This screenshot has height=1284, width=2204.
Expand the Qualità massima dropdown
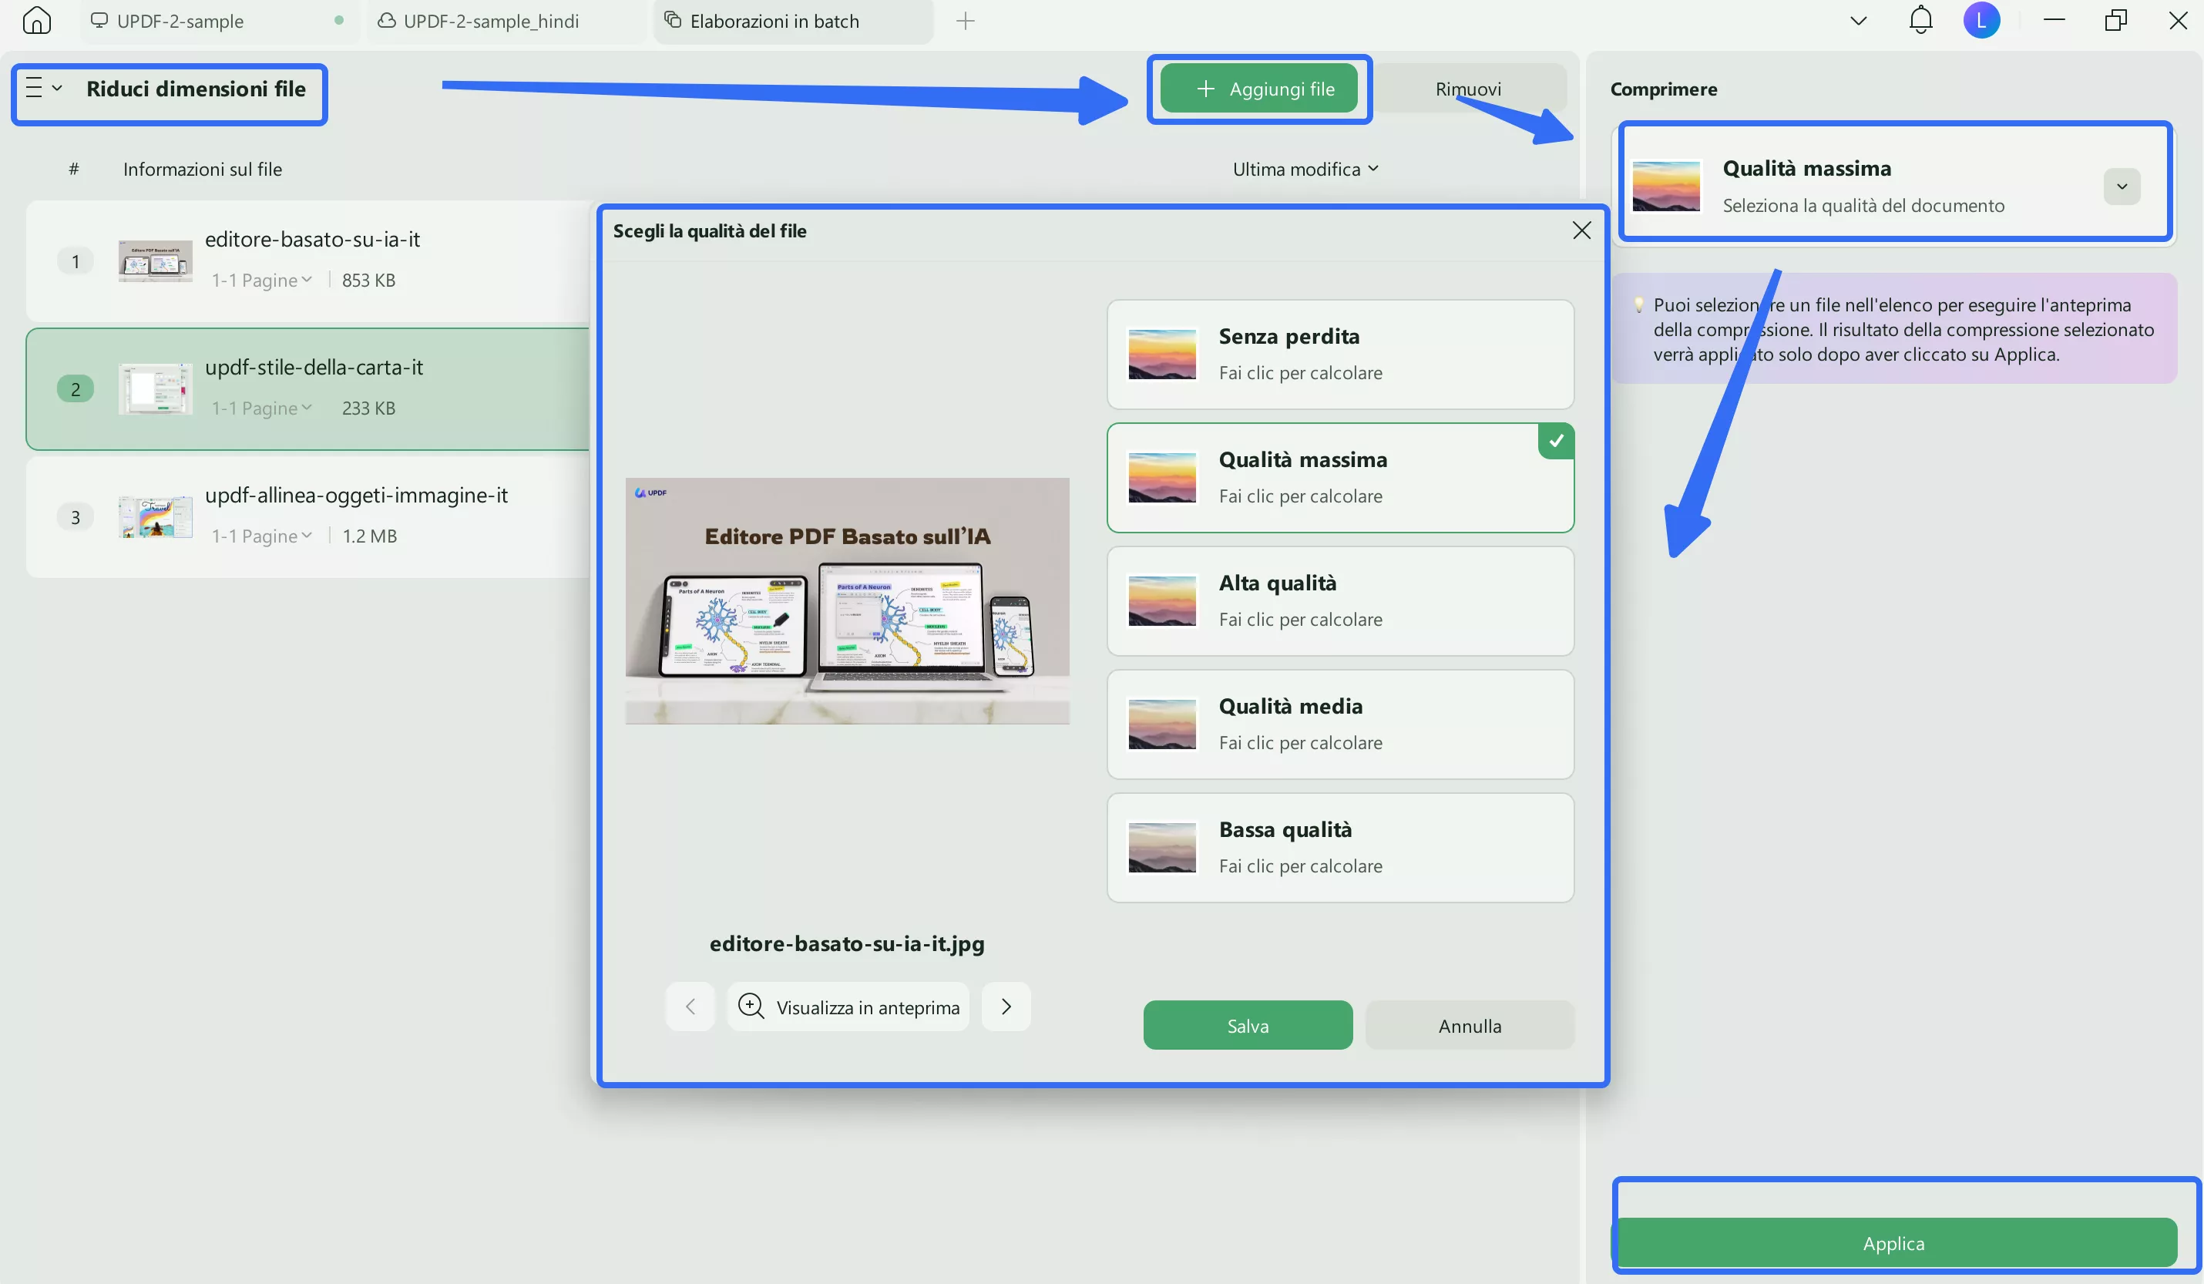point(2121,187)
